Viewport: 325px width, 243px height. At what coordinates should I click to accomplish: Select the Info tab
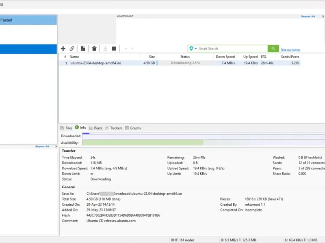point(80,128)
